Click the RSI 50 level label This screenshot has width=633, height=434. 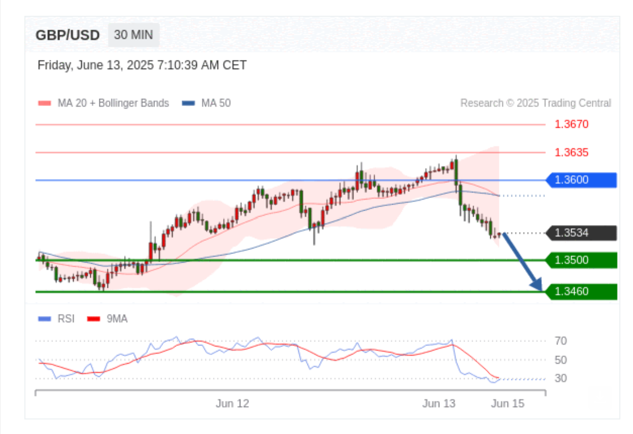[x=561, y=360]
